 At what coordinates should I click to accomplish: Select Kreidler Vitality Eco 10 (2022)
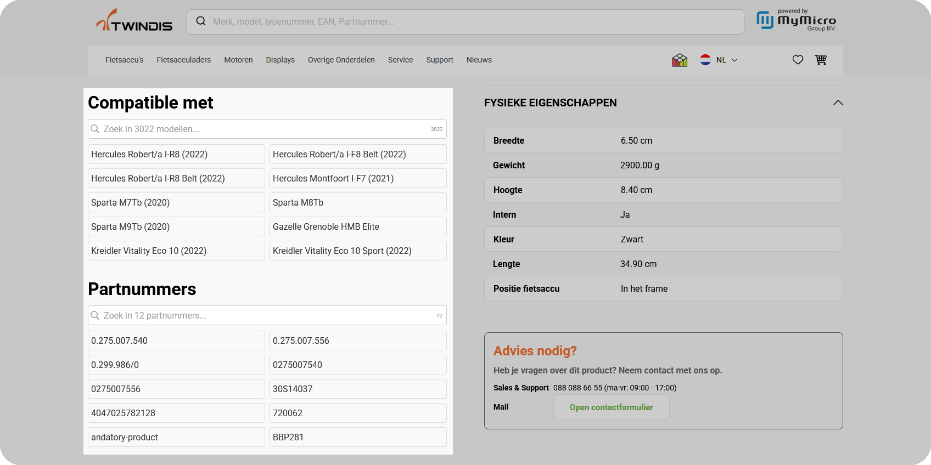coord(176,251)
